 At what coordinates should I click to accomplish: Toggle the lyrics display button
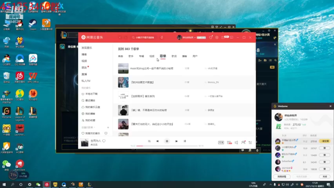point(185,141)
